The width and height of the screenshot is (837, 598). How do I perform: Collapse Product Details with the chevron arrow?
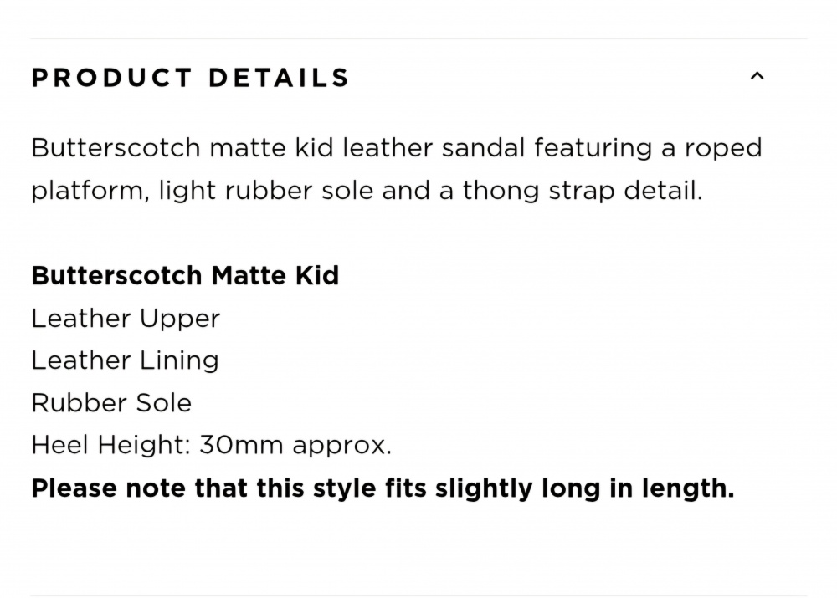coord(757,76)
